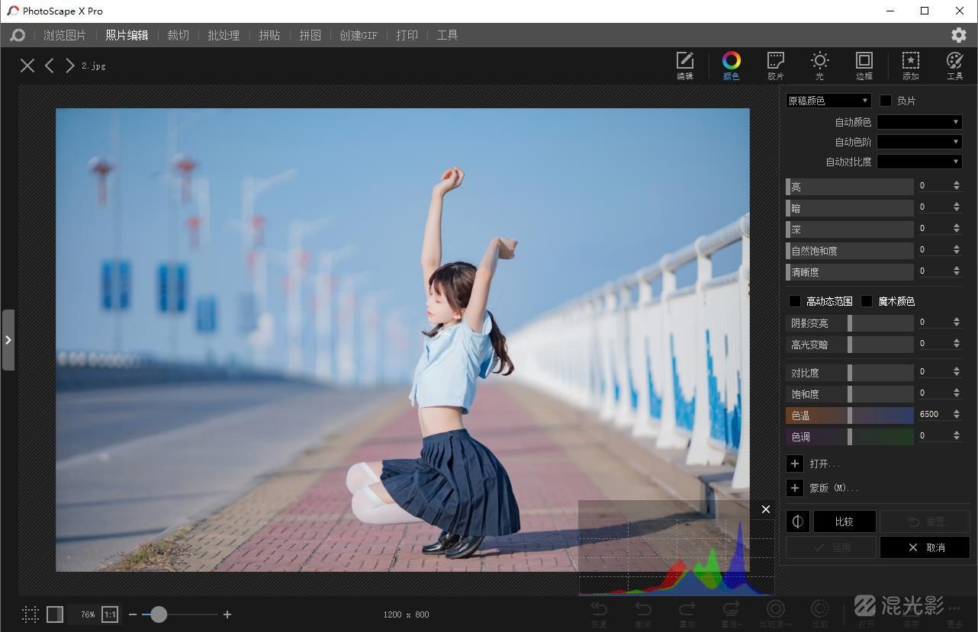This screenshot has width=978, height=632.
Task: Click the 亮 value stepper arrows
Action: click(957, 186)
